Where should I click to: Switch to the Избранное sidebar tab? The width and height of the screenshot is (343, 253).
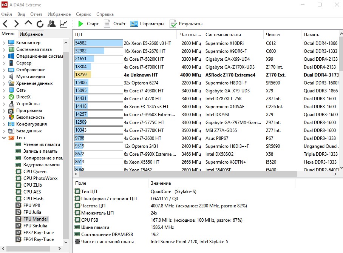tap(31, 34)
